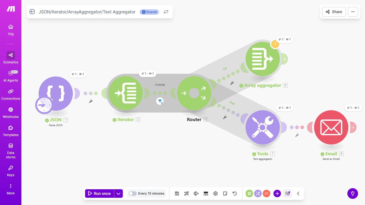365x205 pixels.
Task: Open the explain flow airplane icon
Action: [x=196, y=194]
